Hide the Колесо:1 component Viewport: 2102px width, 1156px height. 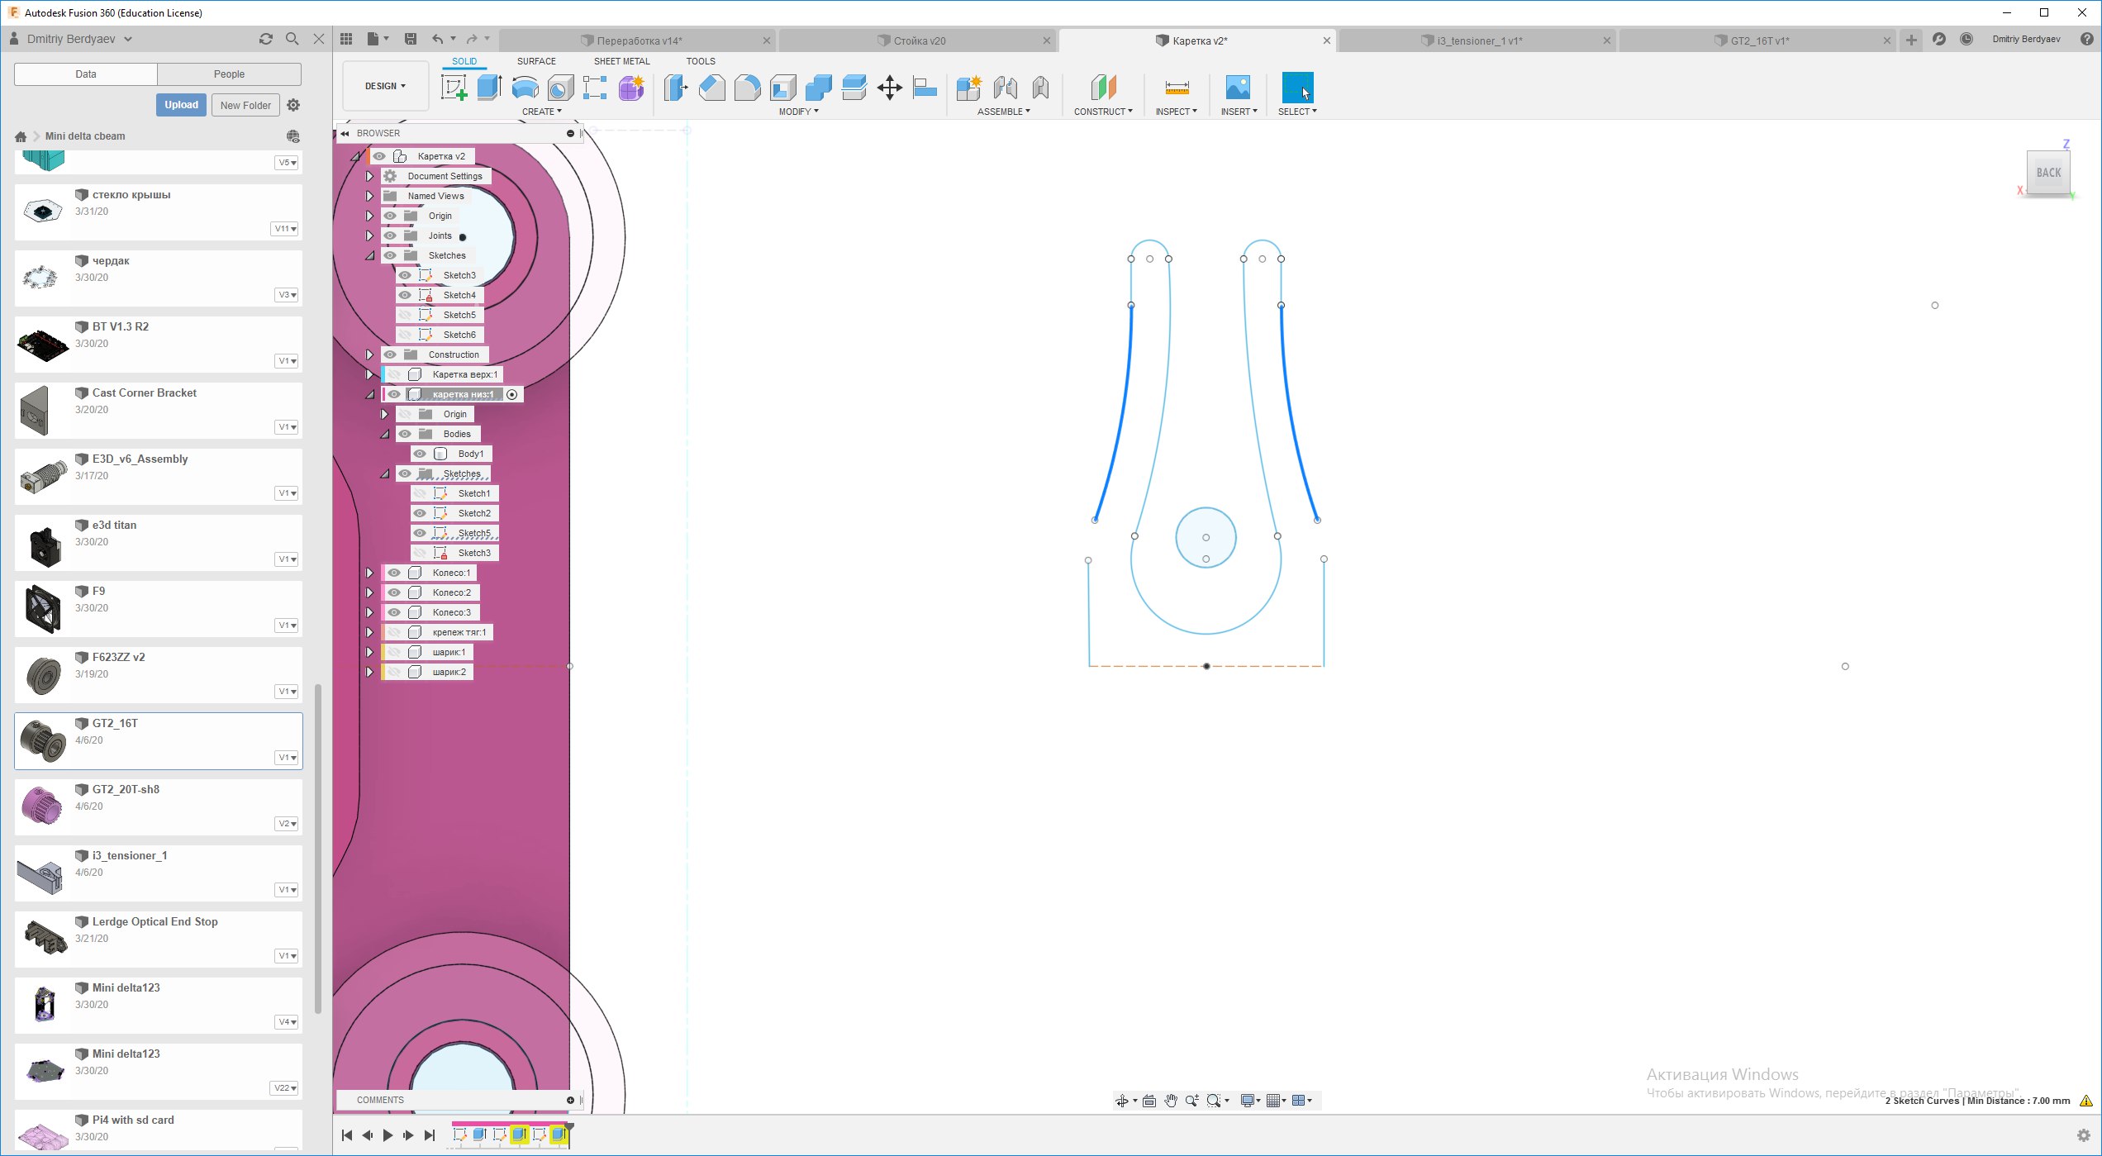pos(394,573)
